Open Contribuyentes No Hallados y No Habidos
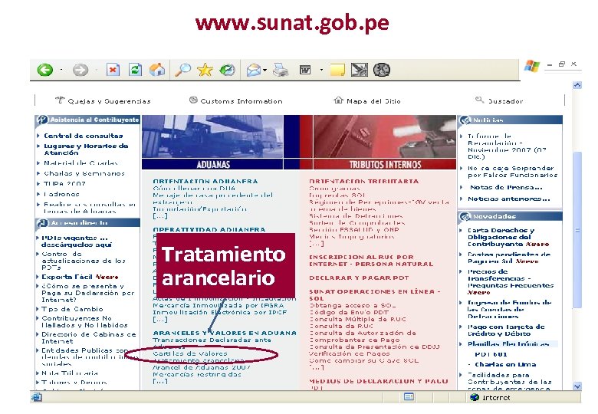This screenshot has height=414, width=598. pyautogui.click(x=84, y=321)
